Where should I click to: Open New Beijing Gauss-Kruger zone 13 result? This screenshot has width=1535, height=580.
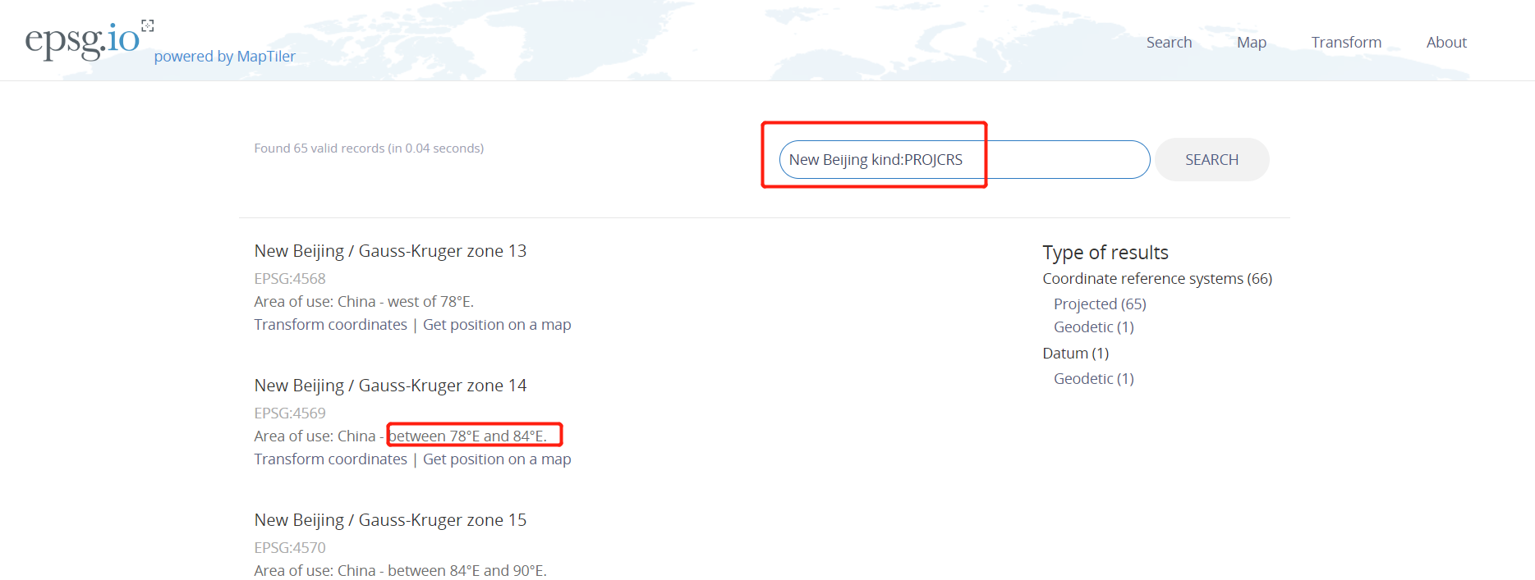point(390,251)
